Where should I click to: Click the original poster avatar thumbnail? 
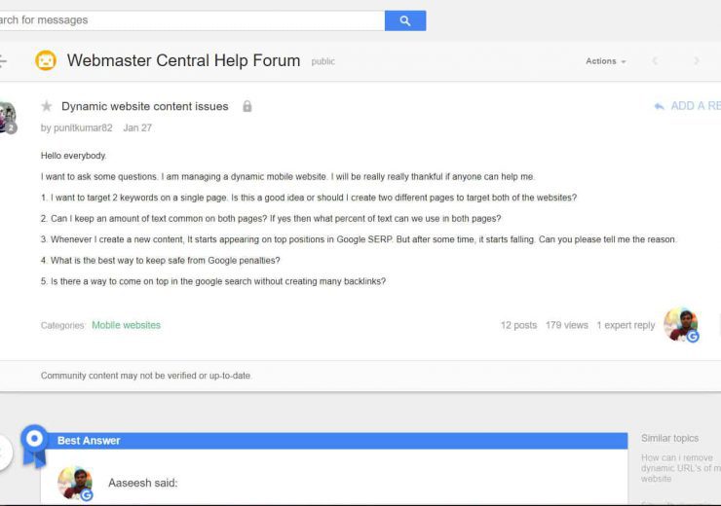pyautogui.click(x=8, y=118)
